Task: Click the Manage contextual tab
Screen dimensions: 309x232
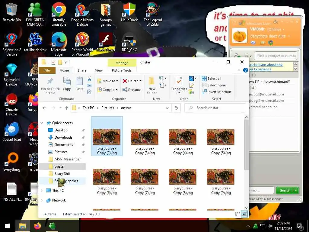Action: (122, 63)
